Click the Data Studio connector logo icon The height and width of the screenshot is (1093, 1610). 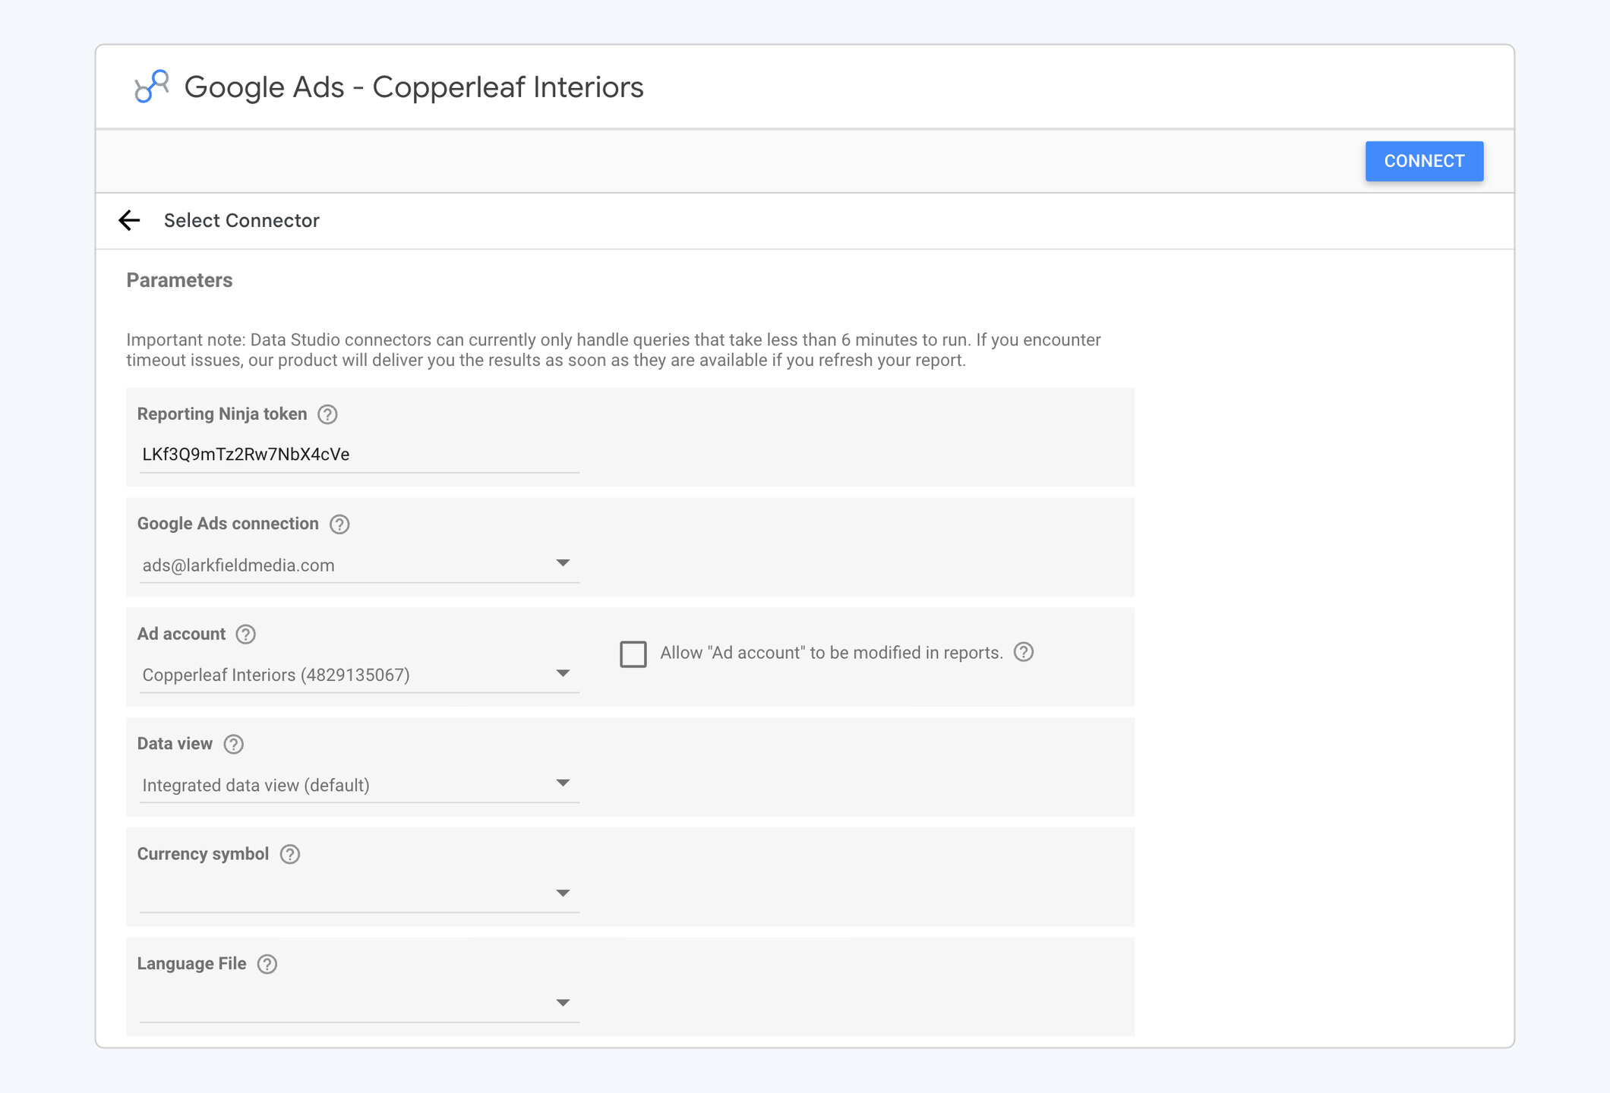[151, 87]
